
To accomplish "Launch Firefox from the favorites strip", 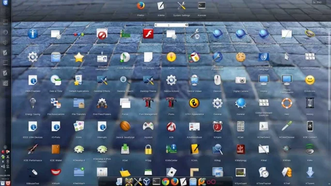I will (x=141, y=6).
